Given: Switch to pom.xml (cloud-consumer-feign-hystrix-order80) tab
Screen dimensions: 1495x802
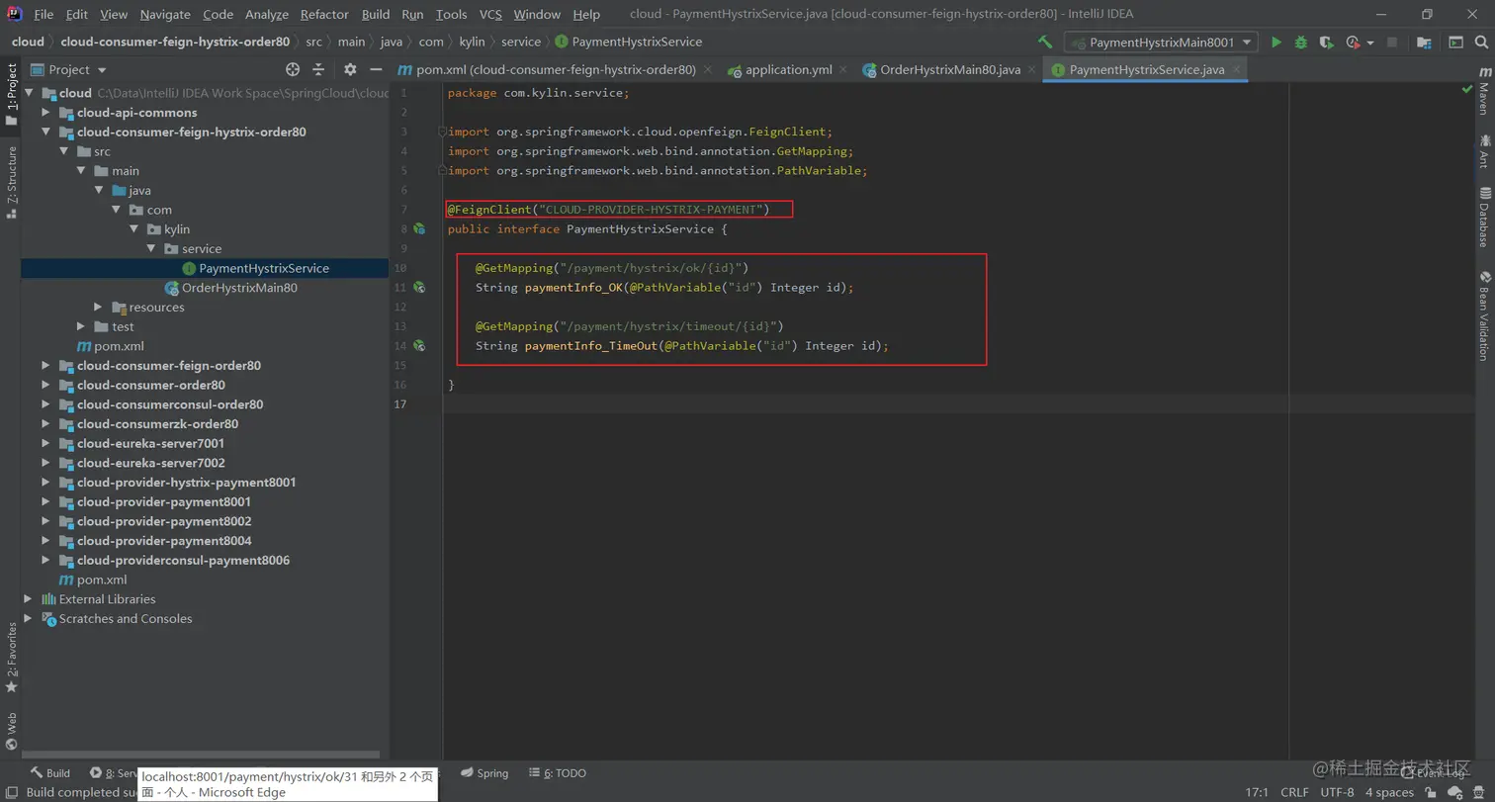Looking at the screenshot, I should 556,69.
